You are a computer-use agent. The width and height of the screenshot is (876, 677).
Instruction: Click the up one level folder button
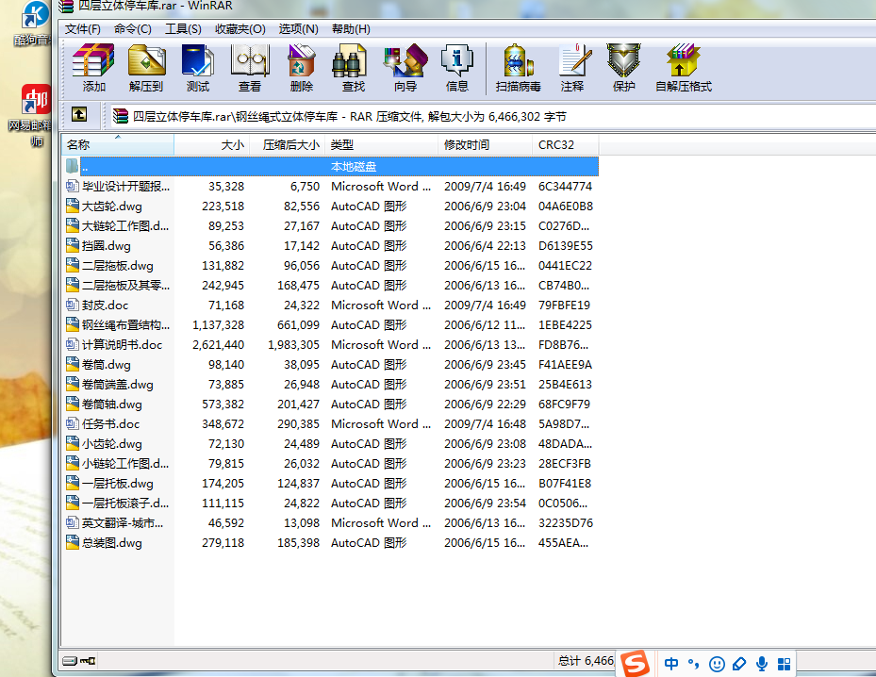(x=79, y=114)
